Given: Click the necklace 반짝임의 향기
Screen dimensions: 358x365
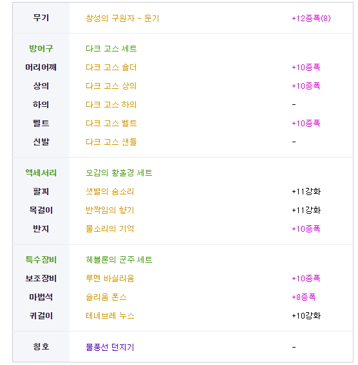Looking at the screenshot, I should tap(110, 210).
